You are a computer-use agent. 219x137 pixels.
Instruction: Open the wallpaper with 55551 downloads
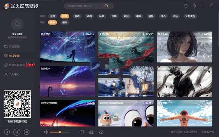pyautogui.click(x=126, y=81)
